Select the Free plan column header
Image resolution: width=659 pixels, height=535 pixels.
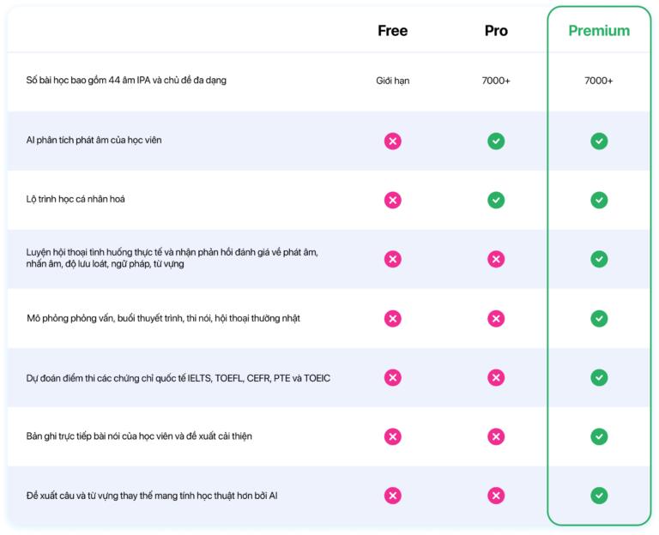coord(392,31)
